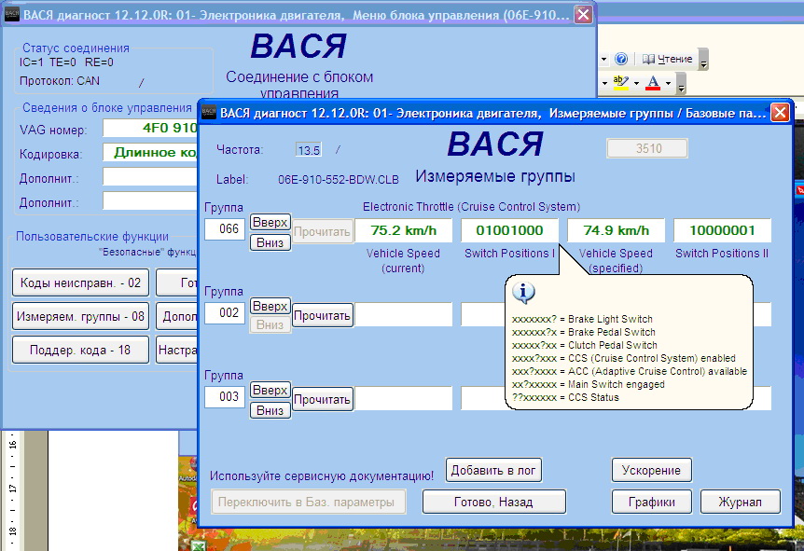Click the group number field 002
Screen dimensions: 804x551
[x=225, y=312]
